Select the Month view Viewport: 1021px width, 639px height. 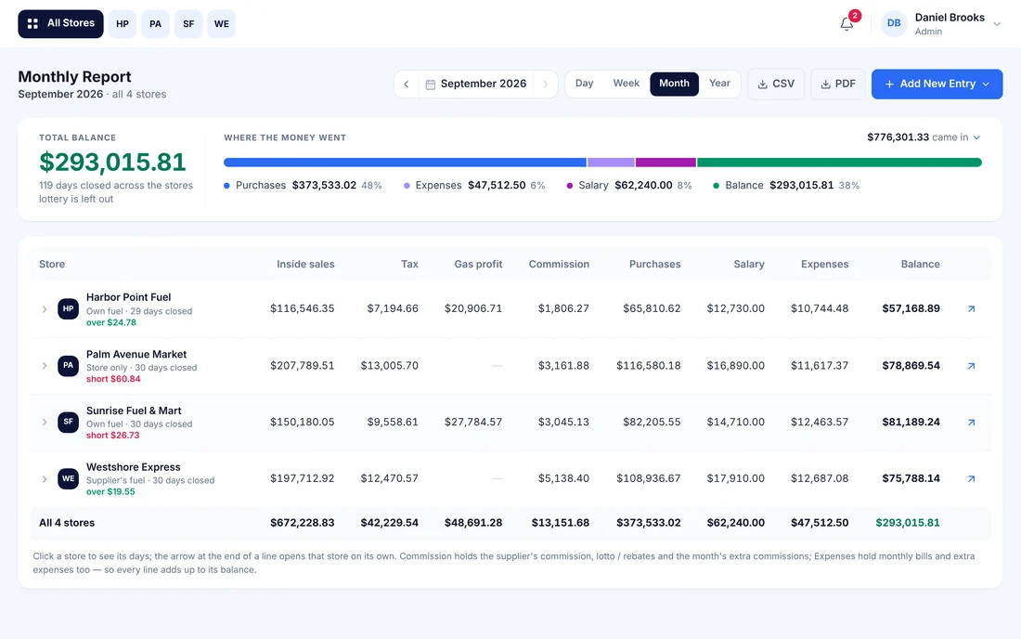tap(674, 84)
